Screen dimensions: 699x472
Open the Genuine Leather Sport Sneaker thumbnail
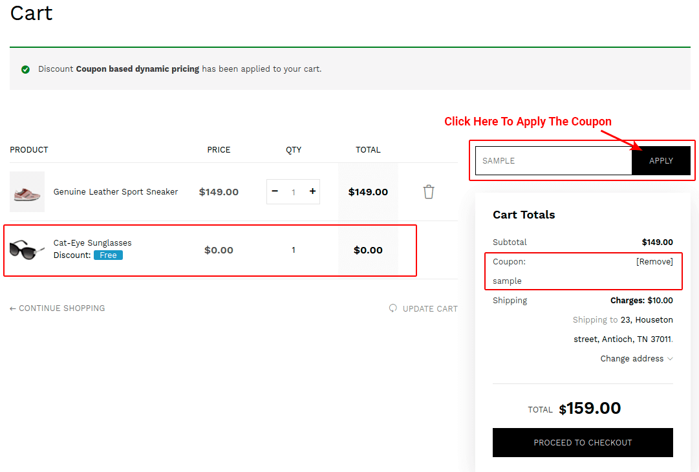pyautogui.click(x=27, y=191)
